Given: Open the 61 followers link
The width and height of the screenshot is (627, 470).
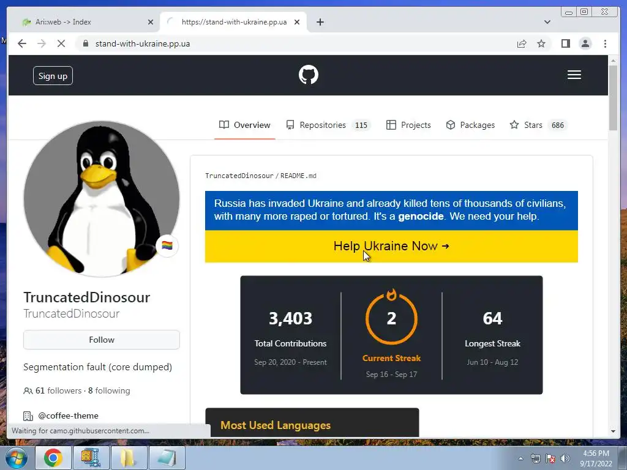Looking at the screenshot, I should tap(58, 390).
